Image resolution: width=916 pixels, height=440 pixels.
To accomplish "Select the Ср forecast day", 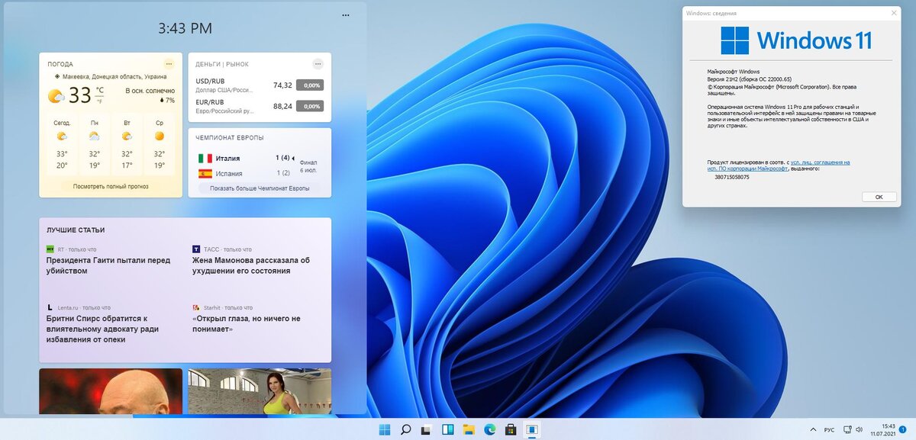I will point(159,145).
